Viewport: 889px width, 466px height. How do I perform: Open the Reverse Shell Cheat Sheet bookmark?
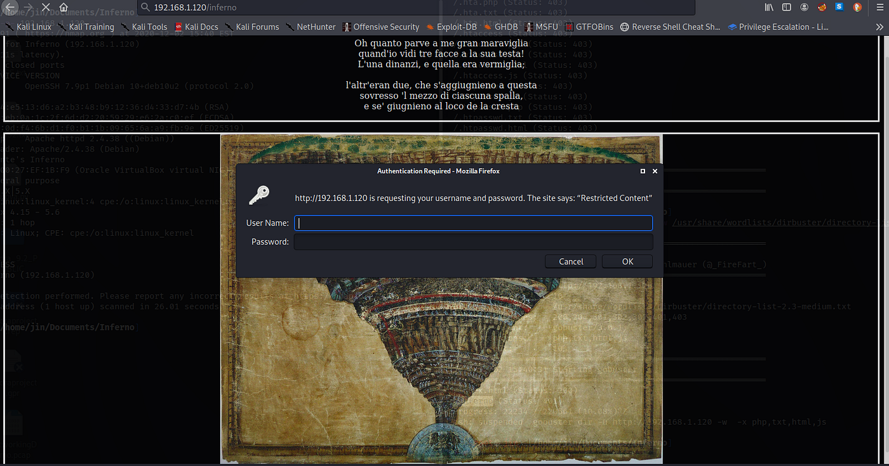[670, 27]
